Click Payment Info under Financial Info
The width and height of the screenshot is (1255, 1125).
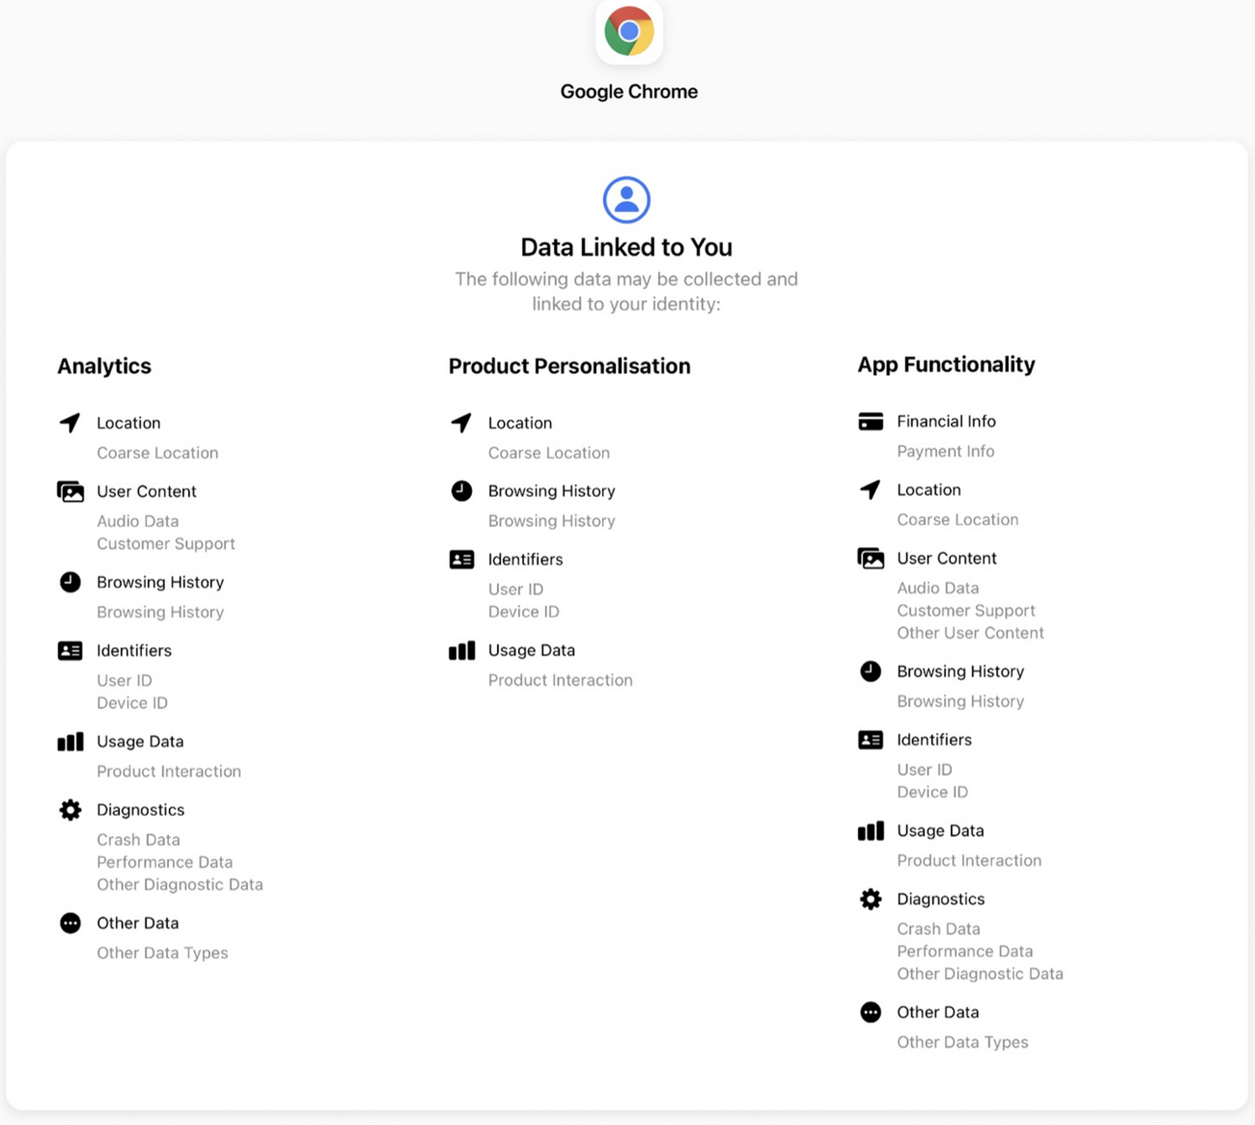(945, 451)
